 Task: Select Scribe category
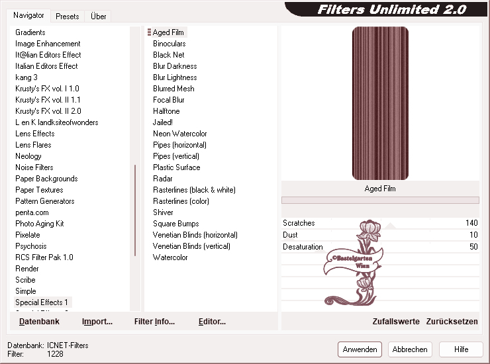(x=25, y=280)
